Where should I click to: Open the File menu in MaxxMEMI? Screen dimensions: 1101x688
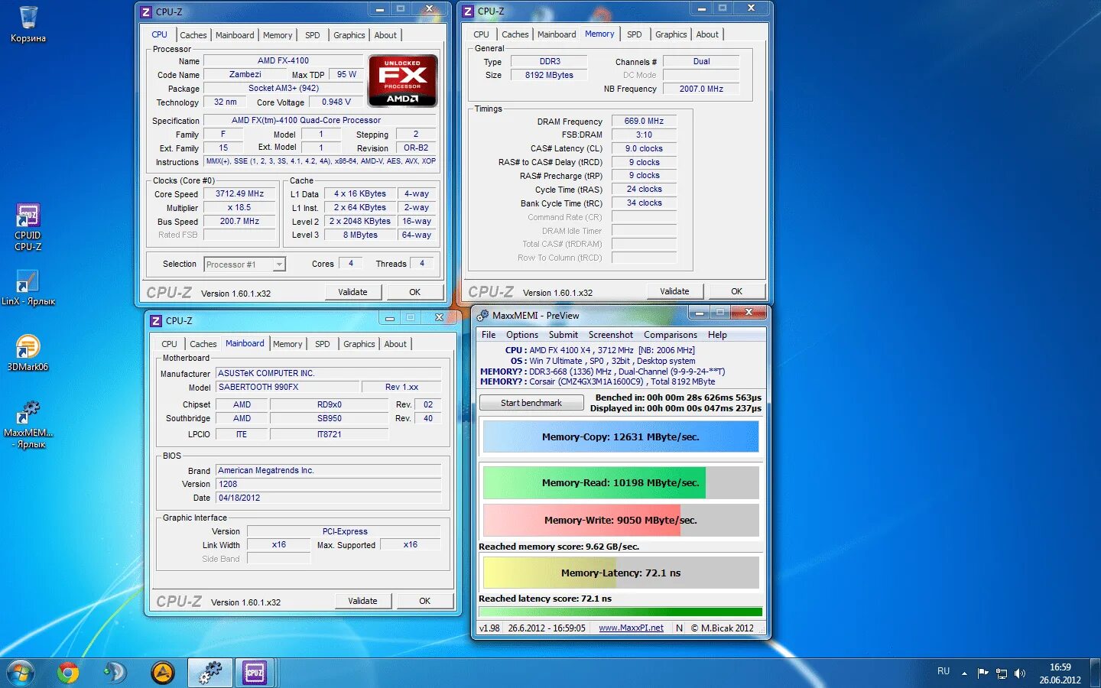point(489,335)
